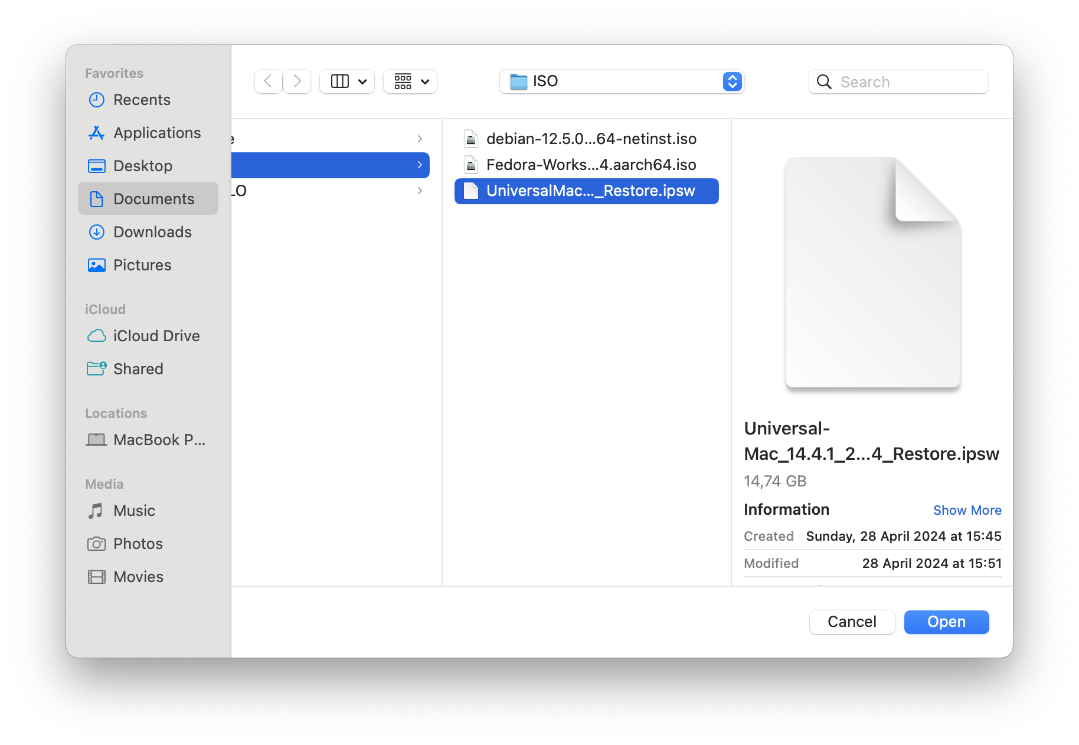The image size is (1079, 745).
Task: Open the Downloads folder in sidebar
Action: tap(148, 232)
